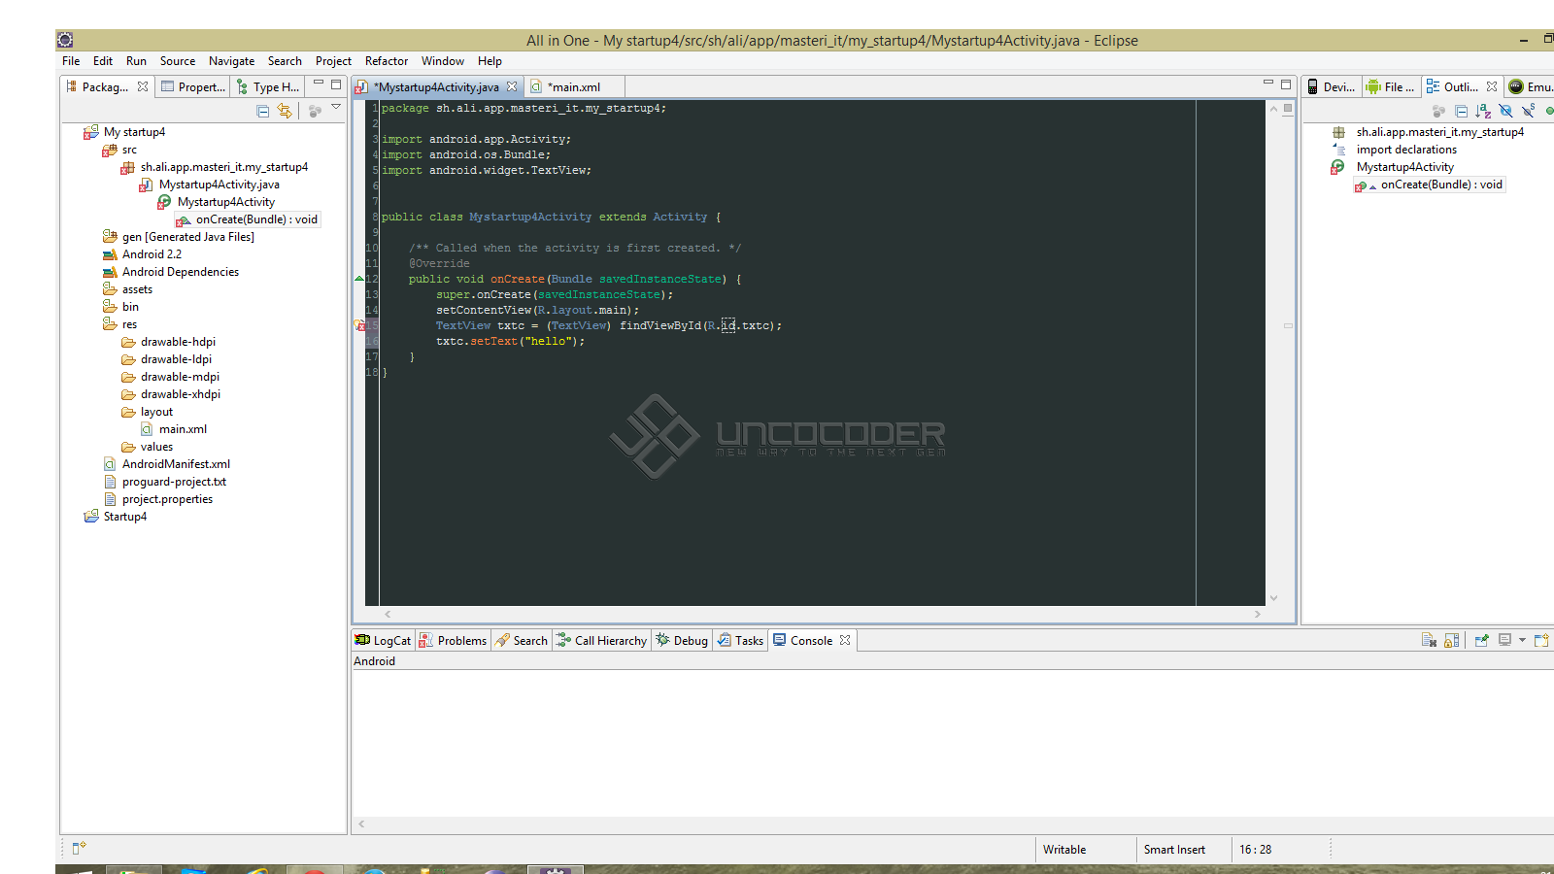This screenshot has width=1554, height=874.
Task: Open the Refactor menu
Action: point(387,61)
